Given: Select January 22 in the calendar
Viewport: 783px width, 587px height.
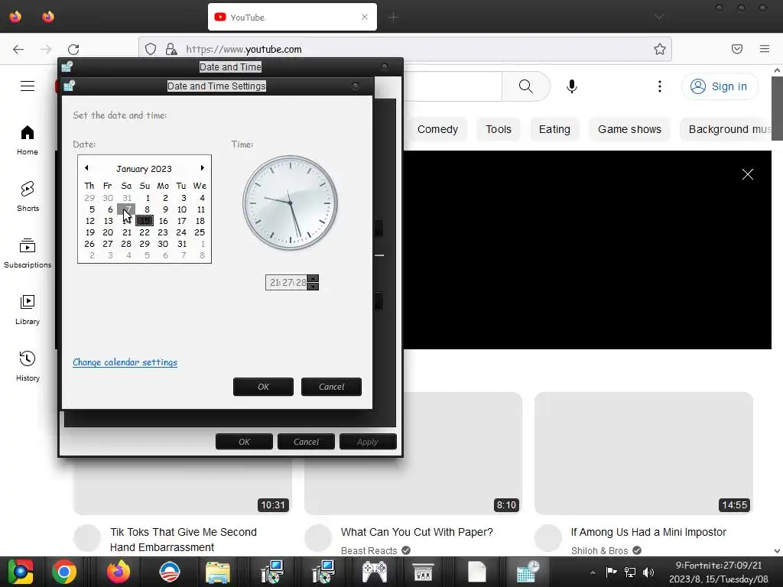Looking at the screenshot, I should pos(145,232).
